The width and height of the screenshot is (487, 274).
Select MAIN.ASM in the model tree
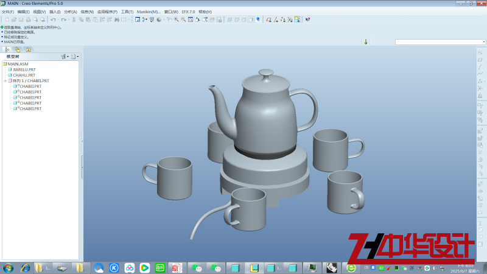point(16,64)
